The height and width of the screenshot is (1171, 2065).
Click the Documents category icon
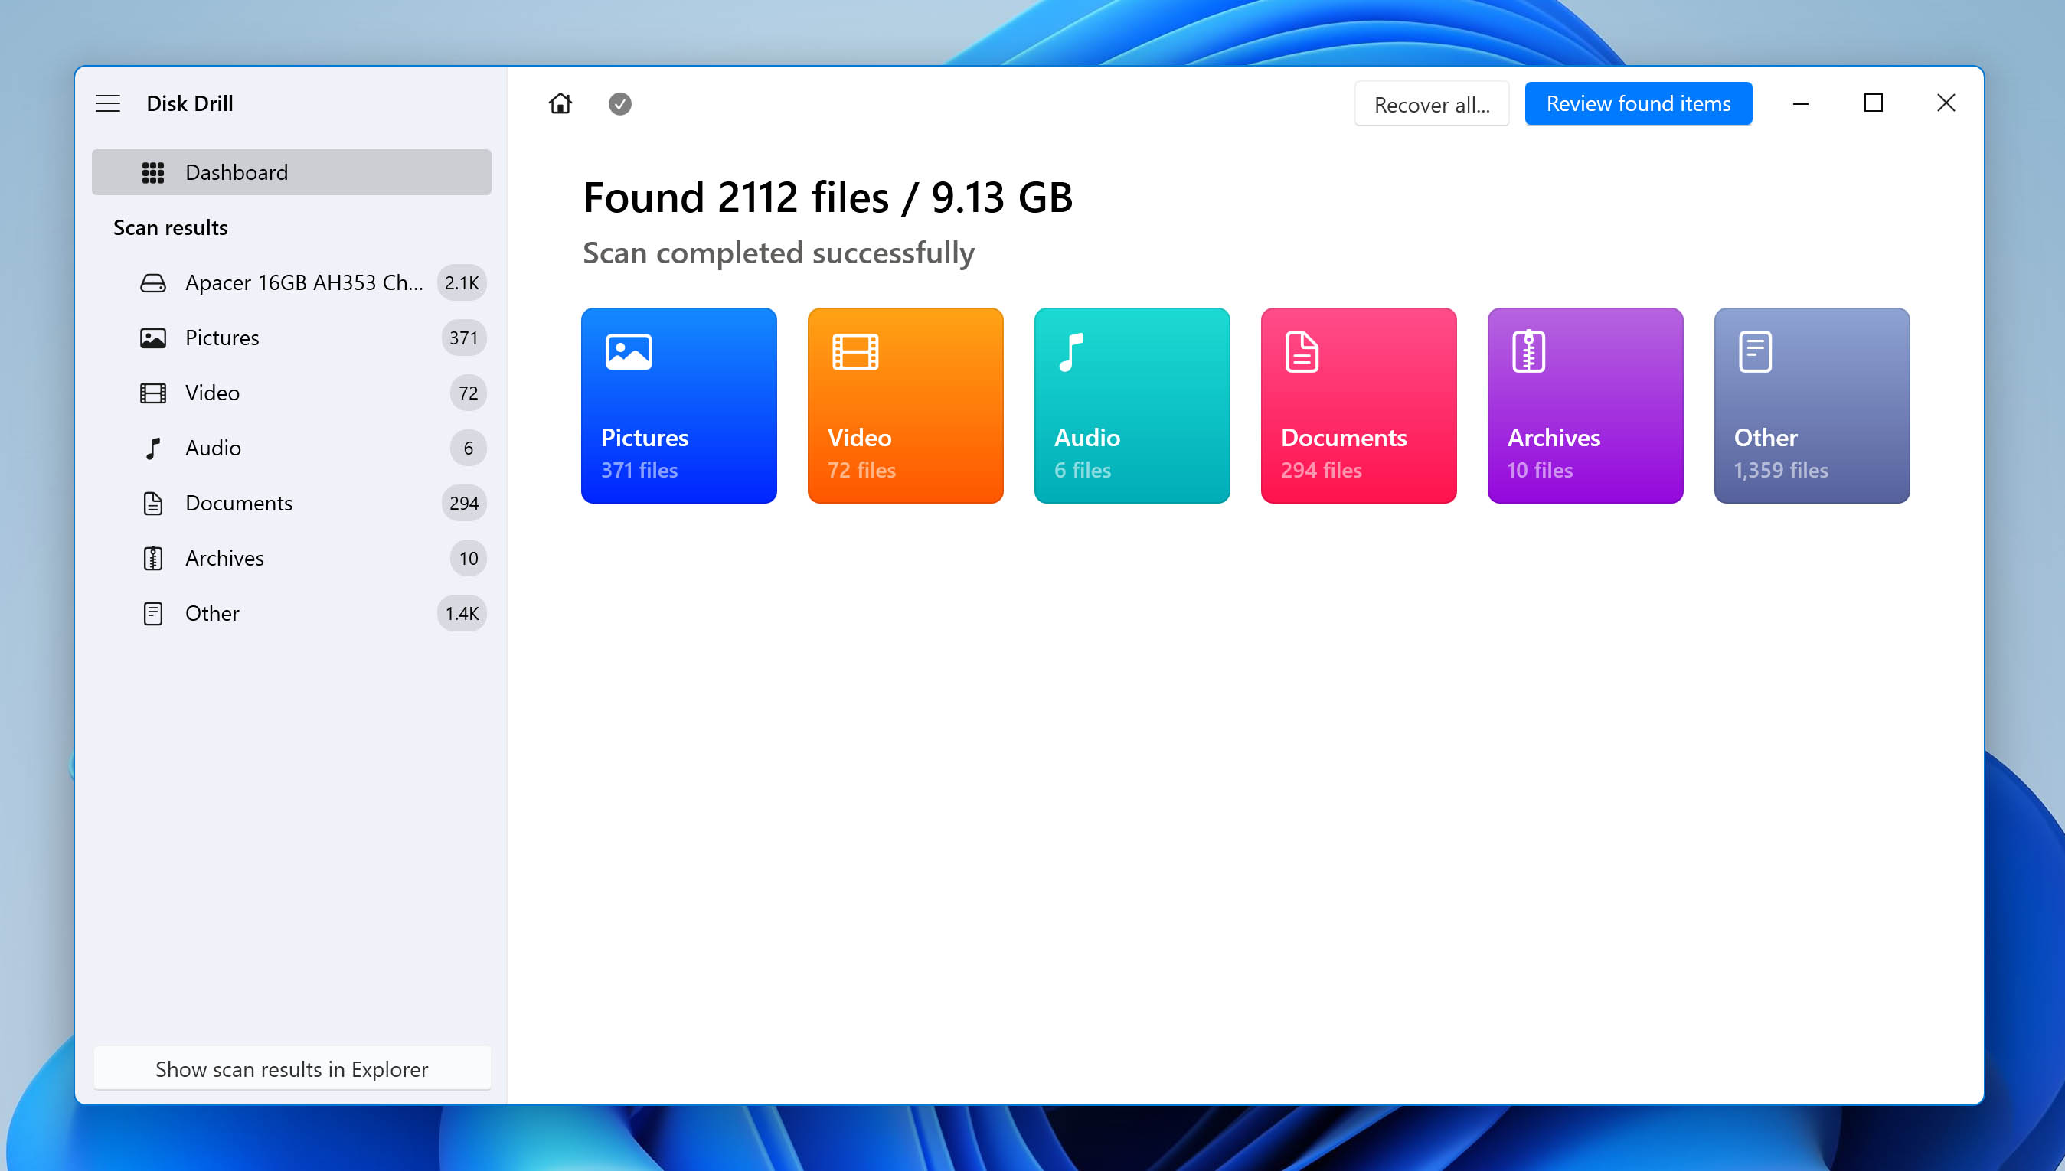coord(1301,351)
